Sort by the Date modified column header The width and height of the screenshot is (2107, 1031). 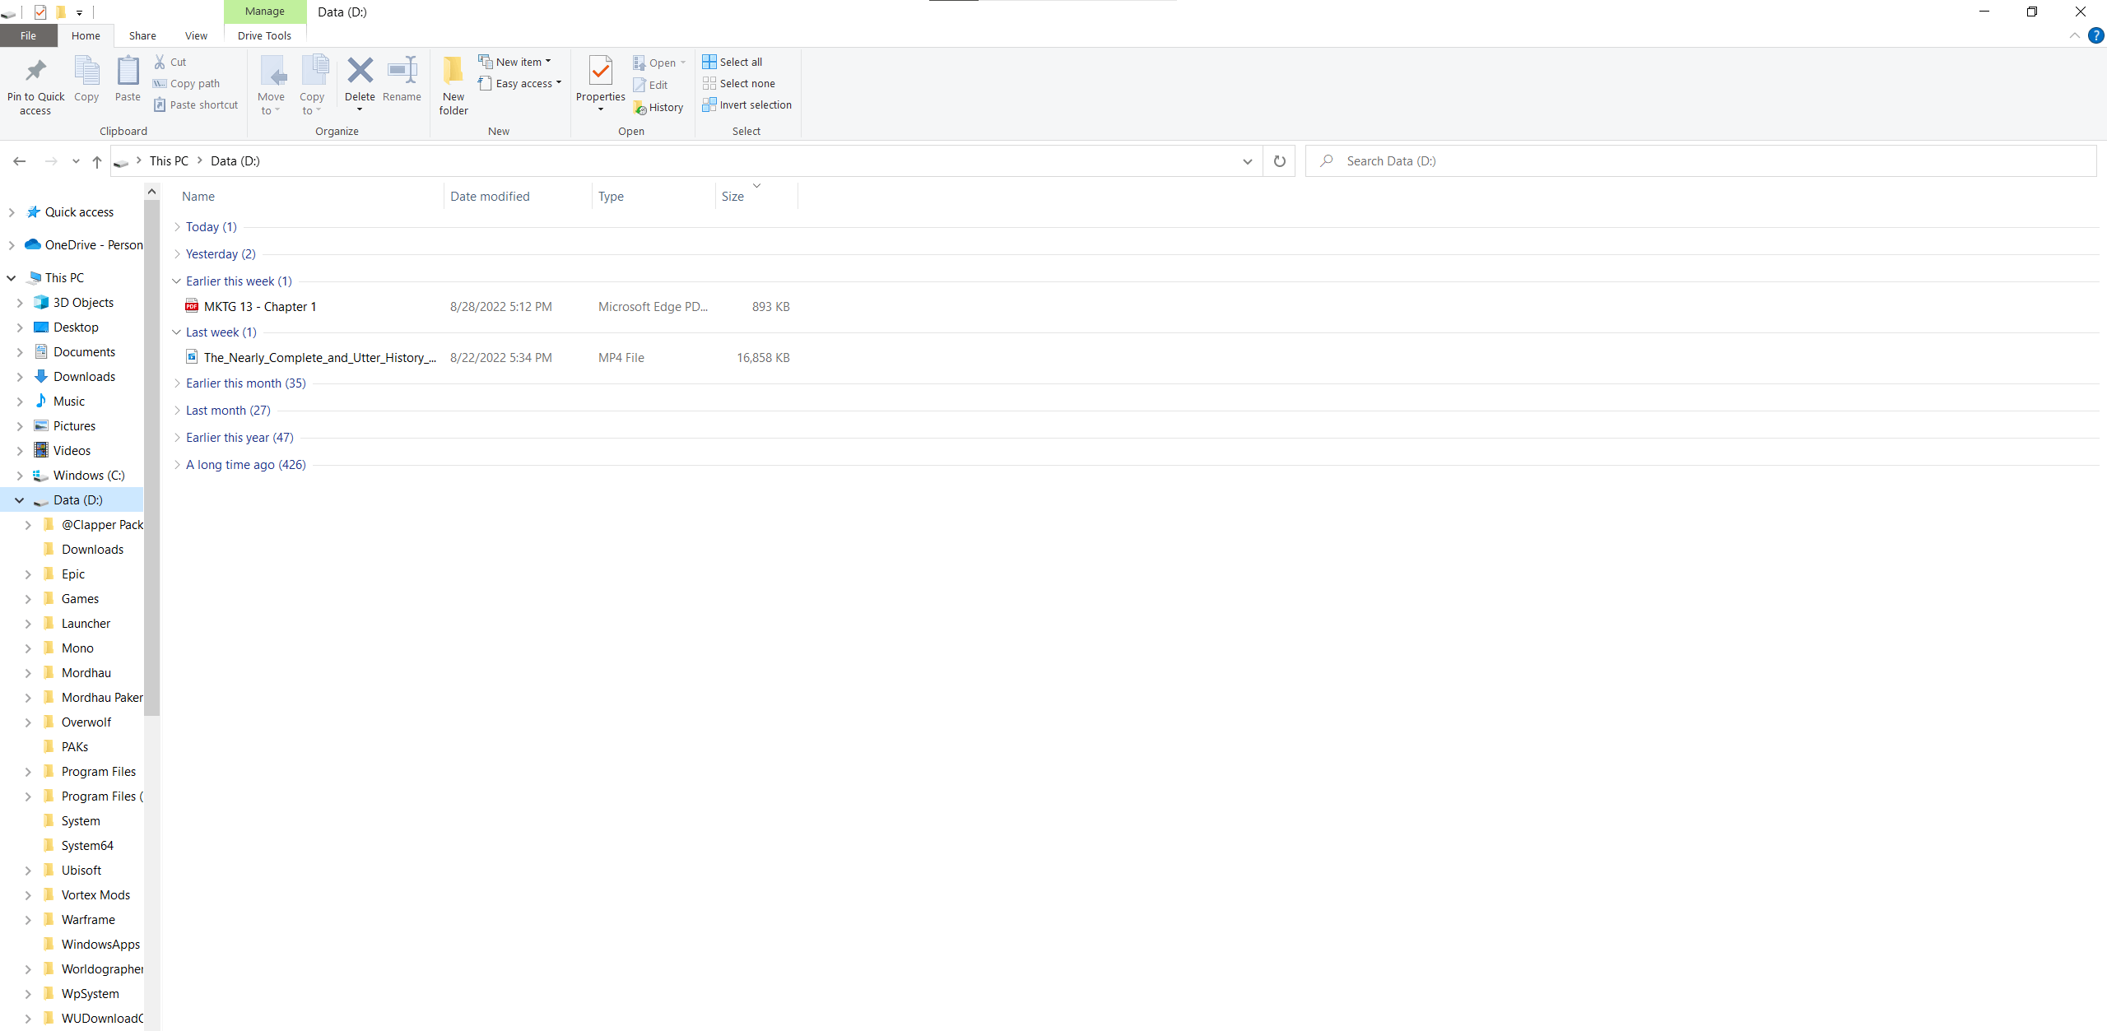pyautogui.click(x=490, y=196)
